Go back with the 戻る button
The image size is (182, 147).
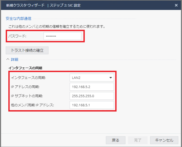pyautogui.click(x=115, y=140)
